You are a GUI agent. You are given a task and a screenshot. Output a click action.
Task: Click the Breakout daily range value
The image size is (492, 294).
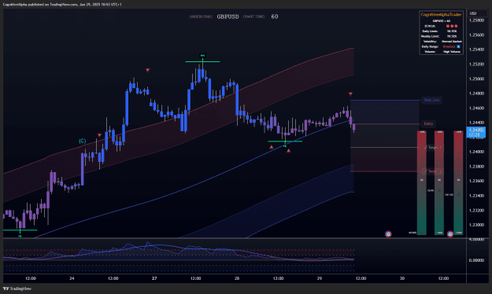point(449,46)
